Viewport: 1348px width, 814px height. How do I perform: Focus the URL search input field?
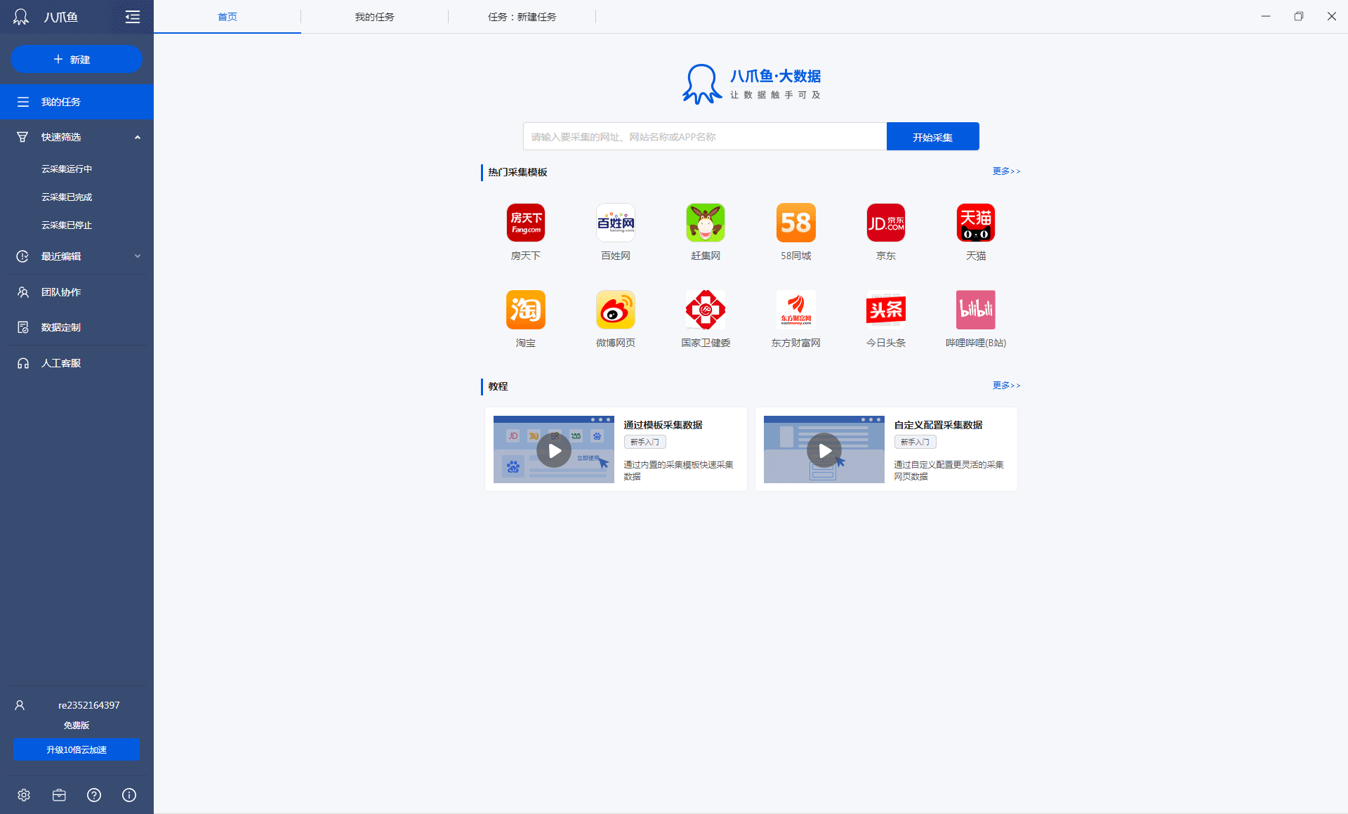[705, 137]
